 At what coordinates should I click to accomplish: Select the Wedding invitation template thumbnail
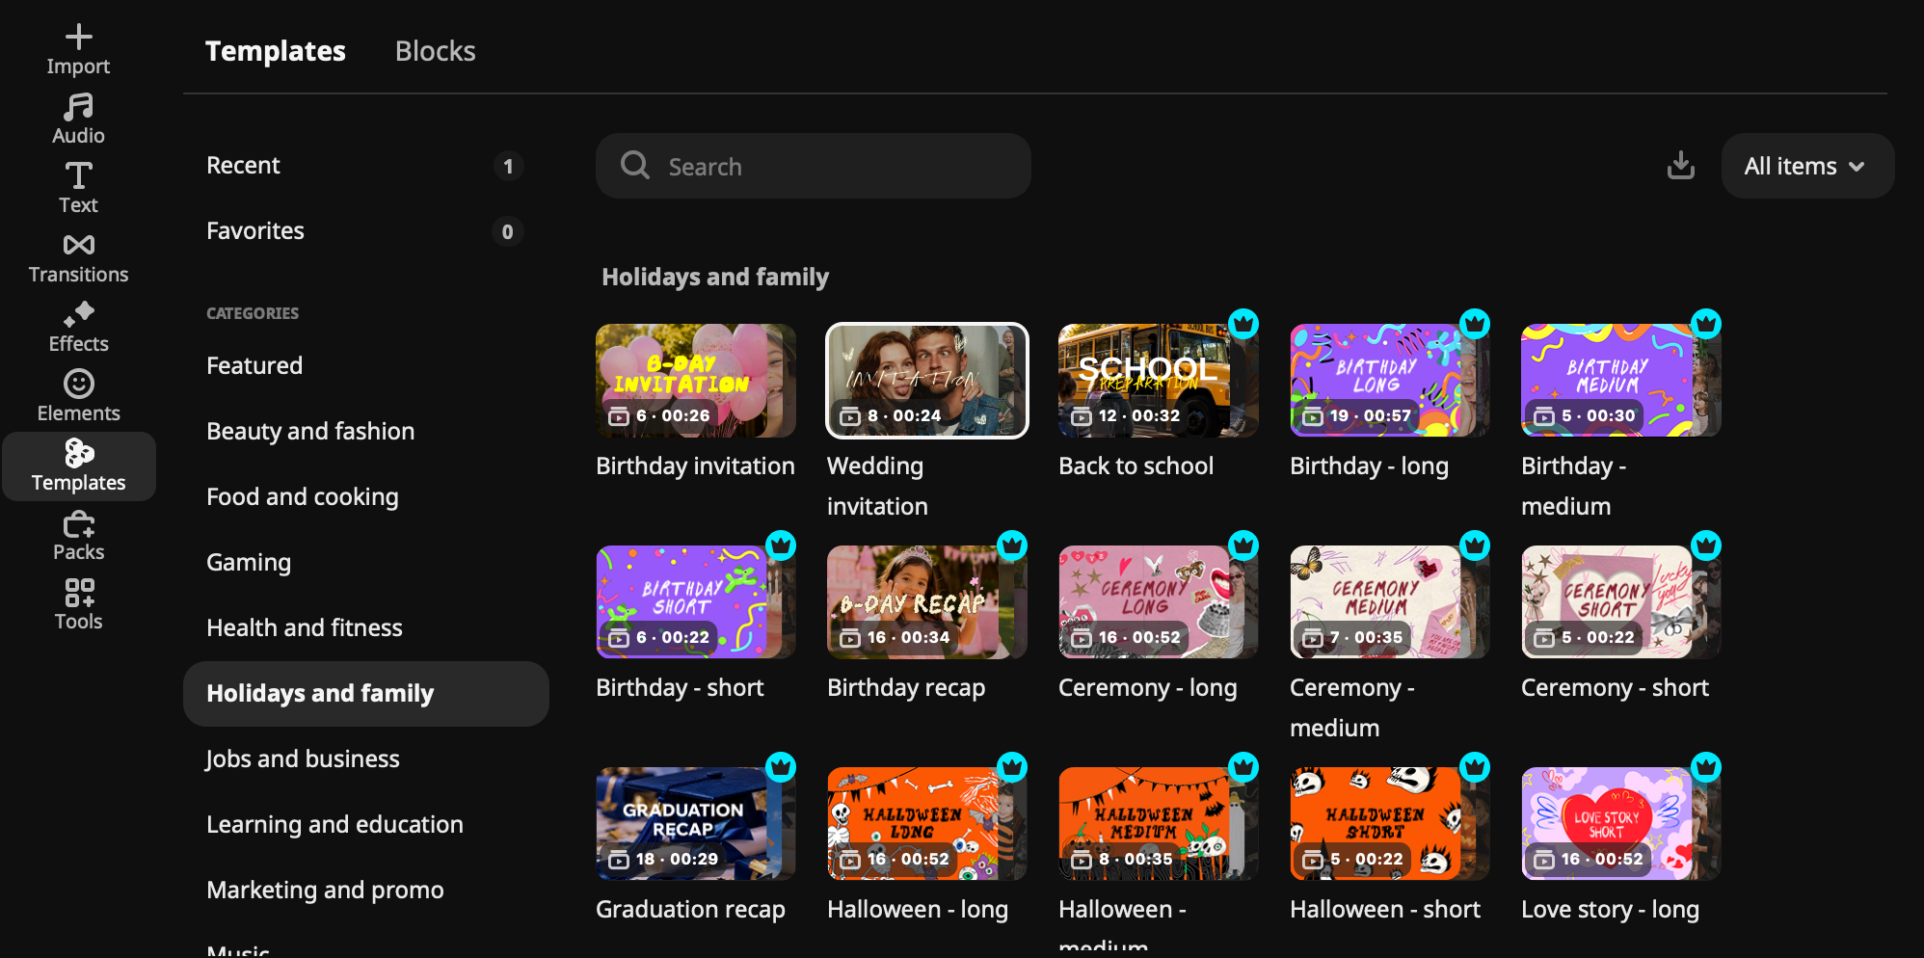pyautogui.click(x=927, y=381)
